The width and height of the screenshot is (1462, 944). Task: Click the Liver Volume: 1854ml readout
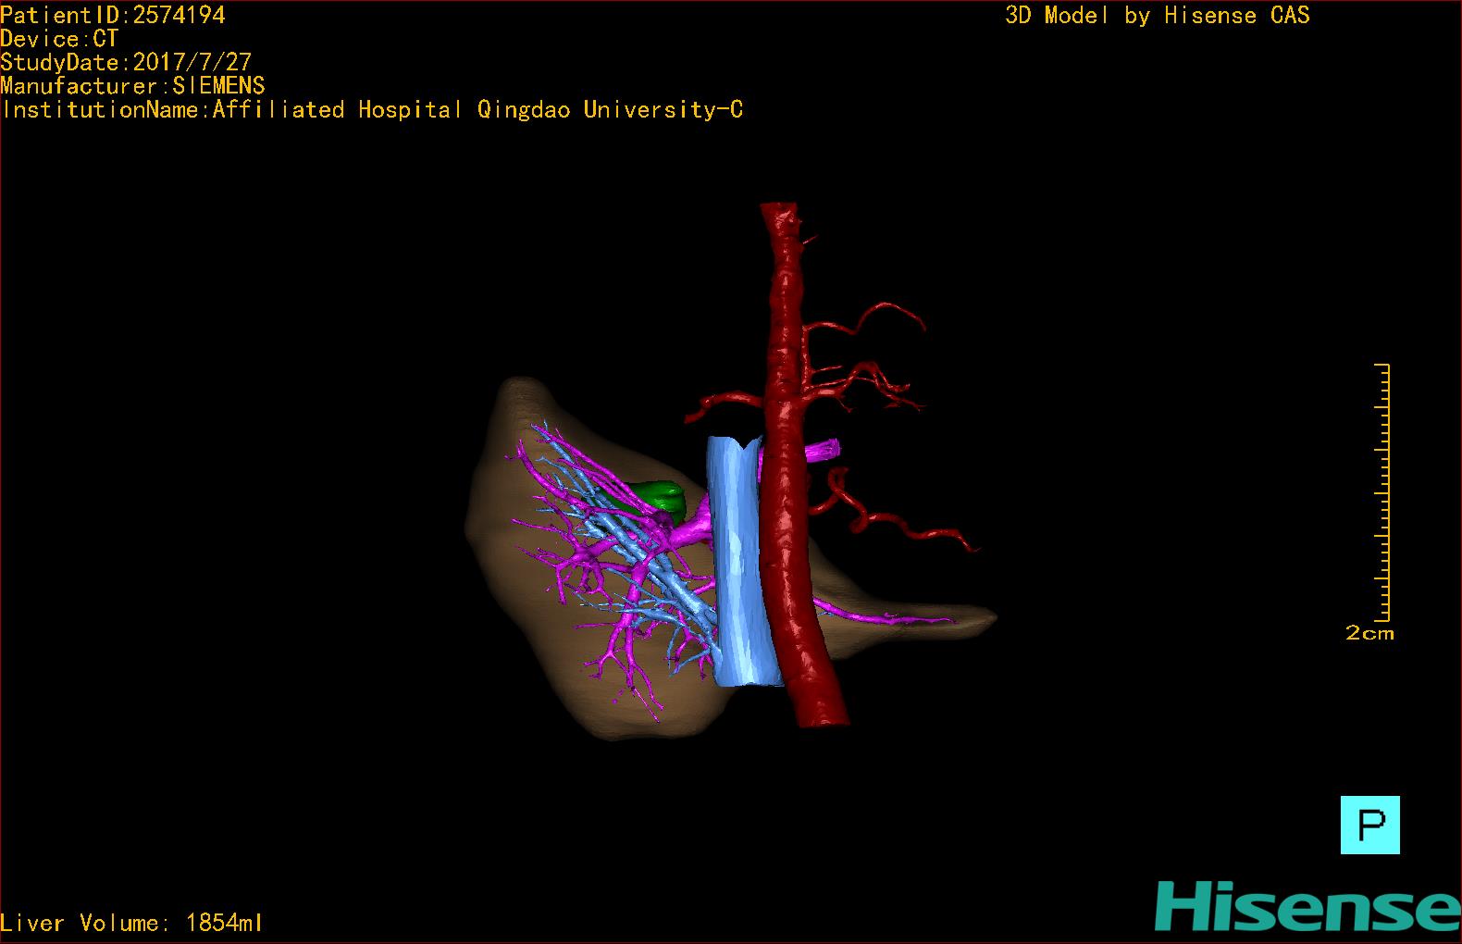tap(131, 923)
